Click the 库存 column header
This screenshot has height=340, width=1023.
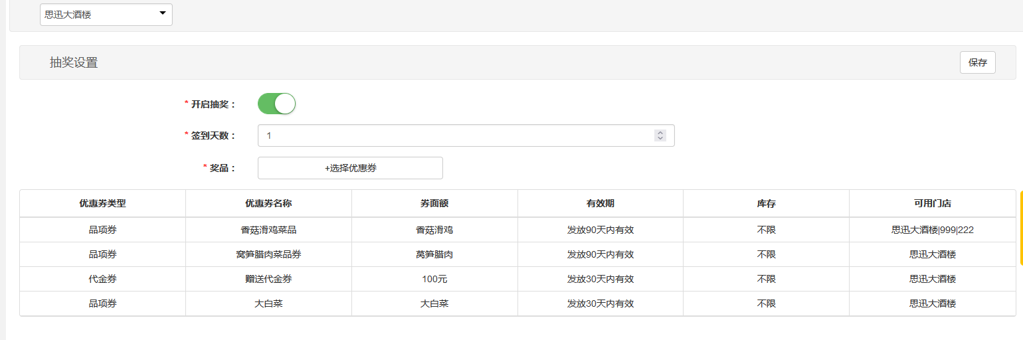766,204
